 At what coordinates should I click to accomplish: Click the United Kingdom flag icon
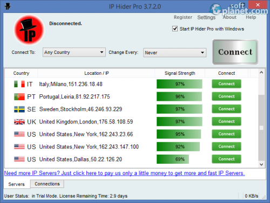[19, 122]
